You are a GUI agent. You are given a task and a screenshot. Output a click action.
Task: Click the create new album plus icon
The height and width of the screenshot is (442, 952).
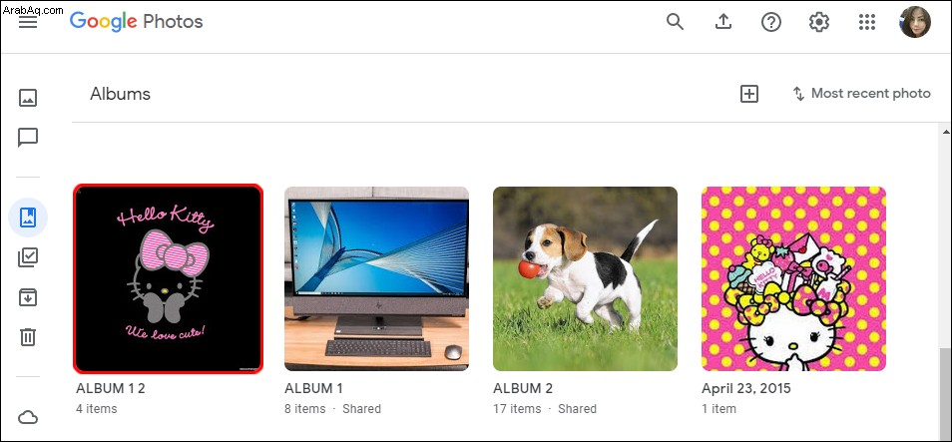coord(749,94)
